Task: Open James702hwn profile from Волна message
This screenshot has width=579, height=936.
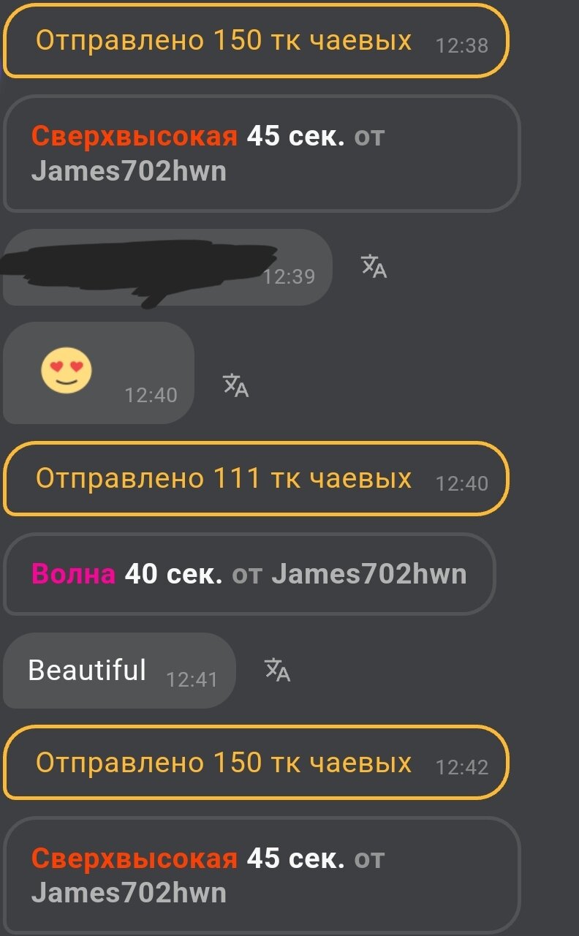Action: tap(369, 574)
